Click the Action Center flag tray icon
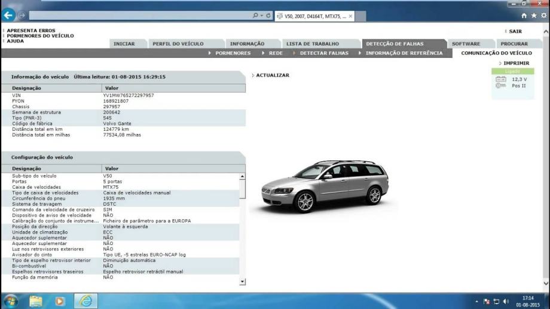This screenshot has height=309, width=550. click(487, 301)
